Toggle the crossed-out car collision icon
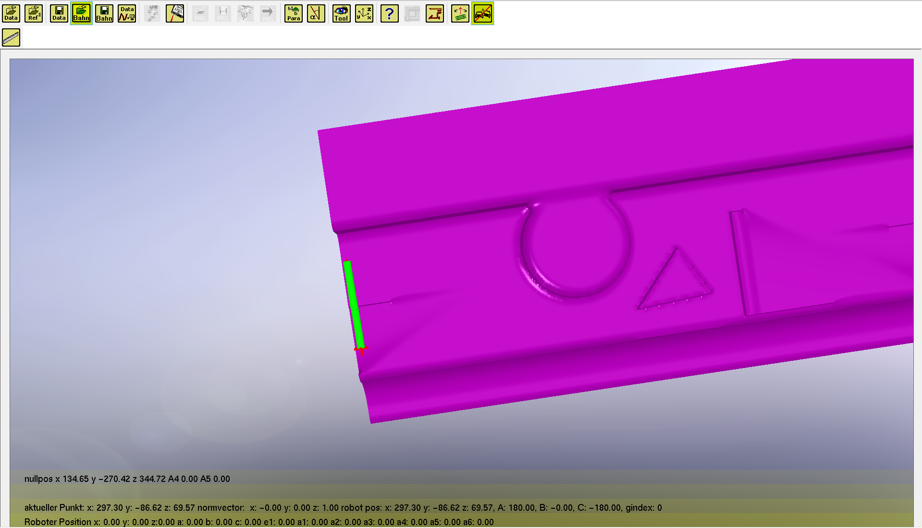This screenshot has height=528, width=922. [x=482, y=13]
